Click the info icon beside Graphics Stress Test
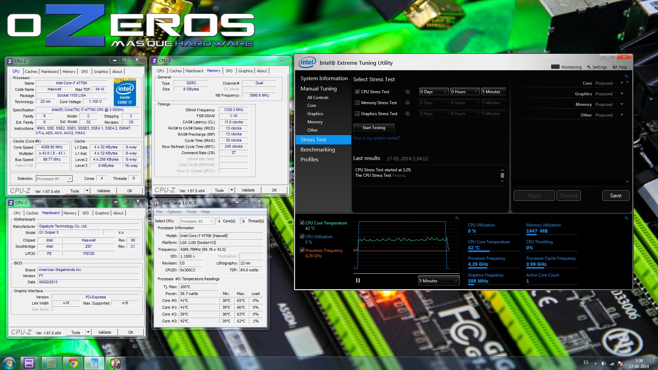Image resolution: width=658 pixels, height=370 pixels. click(407, 114)
